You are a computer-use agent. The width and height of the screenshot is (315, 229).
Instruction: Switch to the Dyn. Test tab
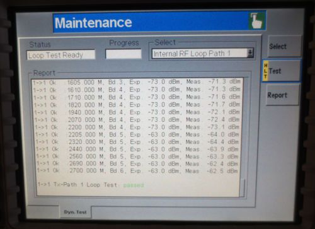75,212
